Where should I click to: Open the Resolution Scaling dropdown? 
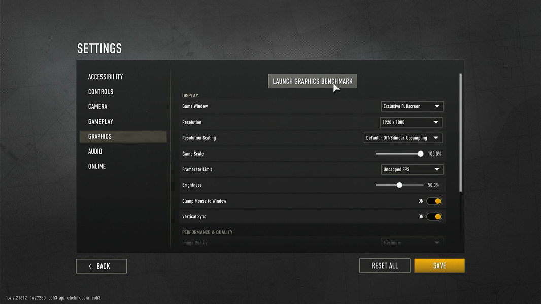[403, 138]
